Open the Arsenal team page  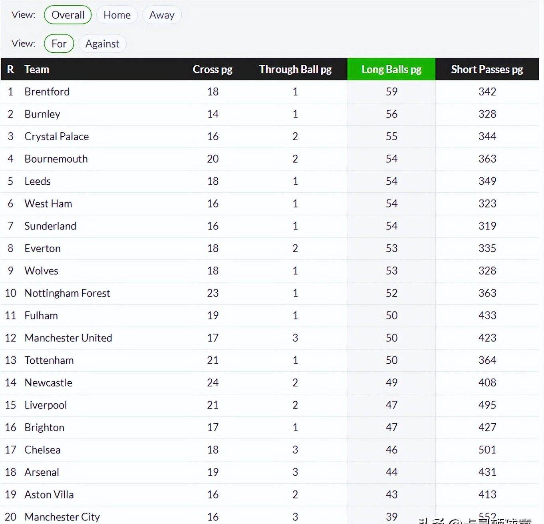pyautogui.click(x=42, y=472)
